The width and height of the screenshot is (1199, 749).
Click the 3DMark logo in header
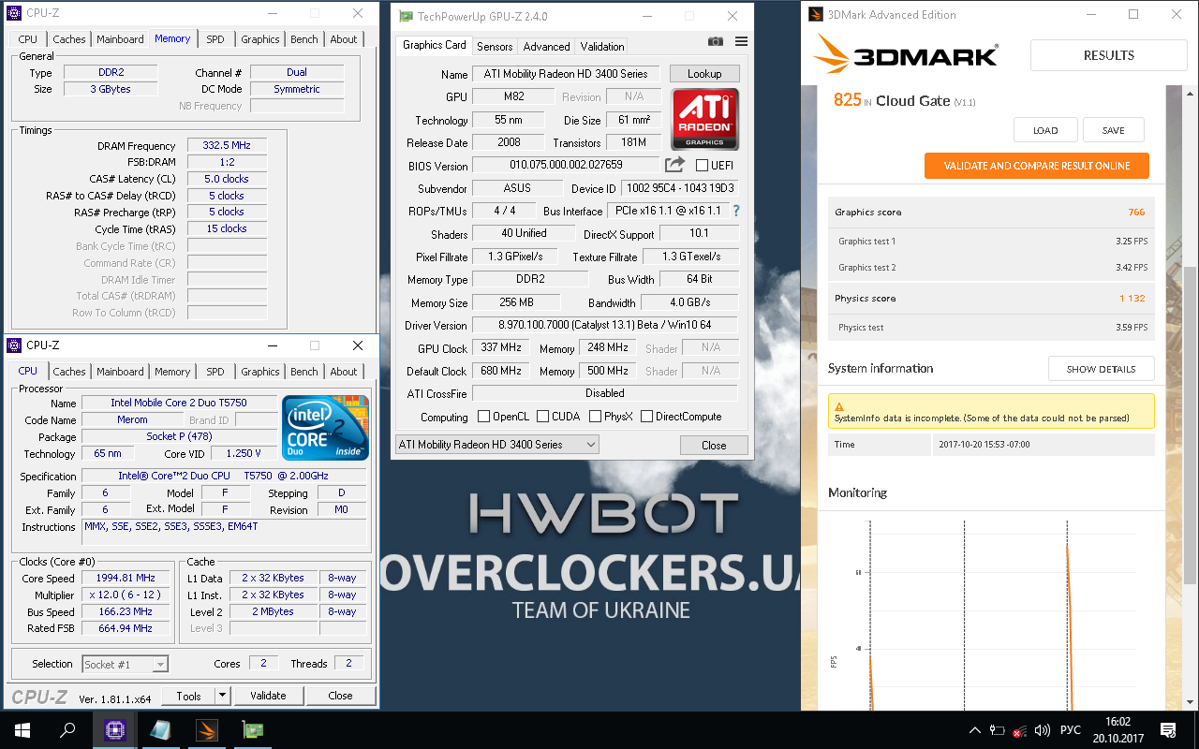[906, 54]
